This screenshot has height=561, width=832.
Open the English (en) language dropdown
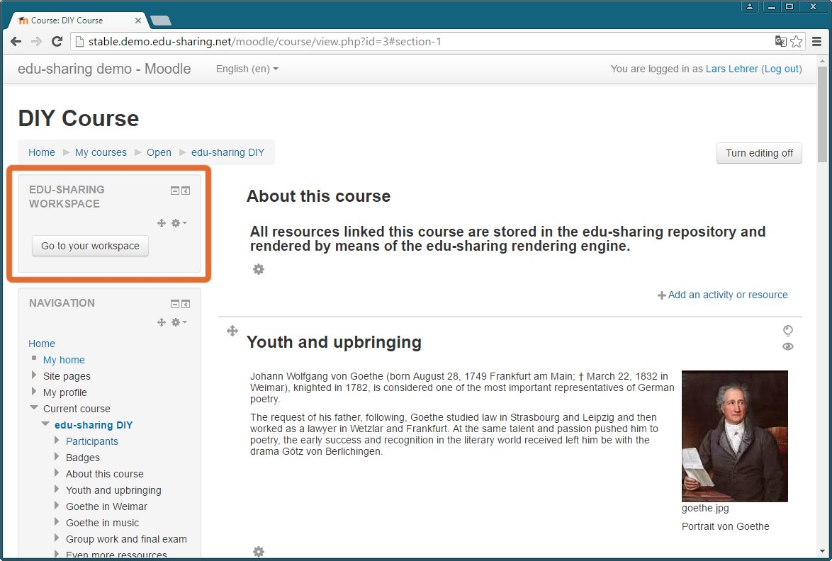(247, 69)
